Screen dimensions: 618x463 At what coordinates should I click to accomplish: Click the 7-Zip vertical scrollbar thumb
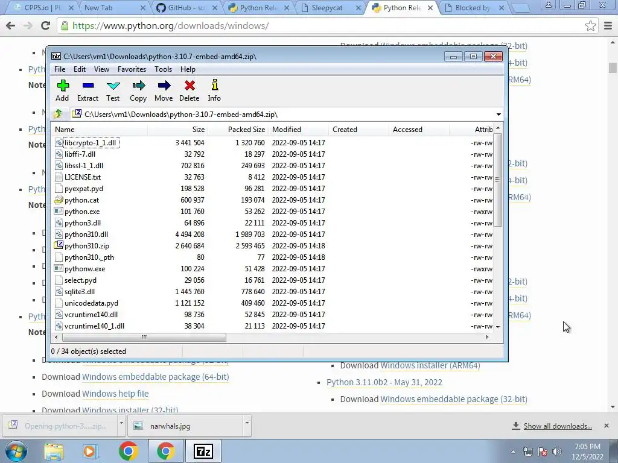498,180
